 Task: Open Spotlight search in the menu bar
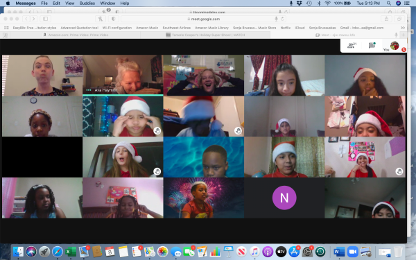(x=389, y=3)
